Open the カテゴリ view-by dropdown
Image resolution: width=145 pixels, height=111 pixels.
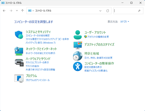pyautogui.click(x=124, y=22)
